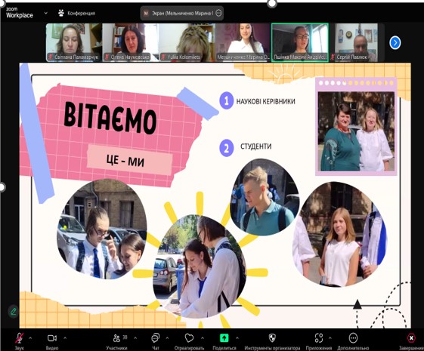Click the purple number 2 circle
424x351 pixels.
pyautogui.click(x=226, y=148)
